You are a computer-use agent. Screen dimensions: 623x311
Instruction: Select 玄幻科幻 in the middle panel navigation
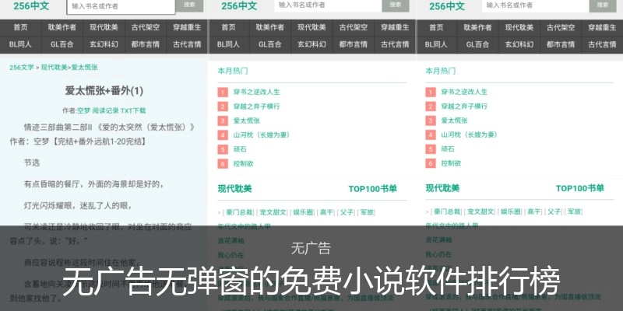coord(311,44)
